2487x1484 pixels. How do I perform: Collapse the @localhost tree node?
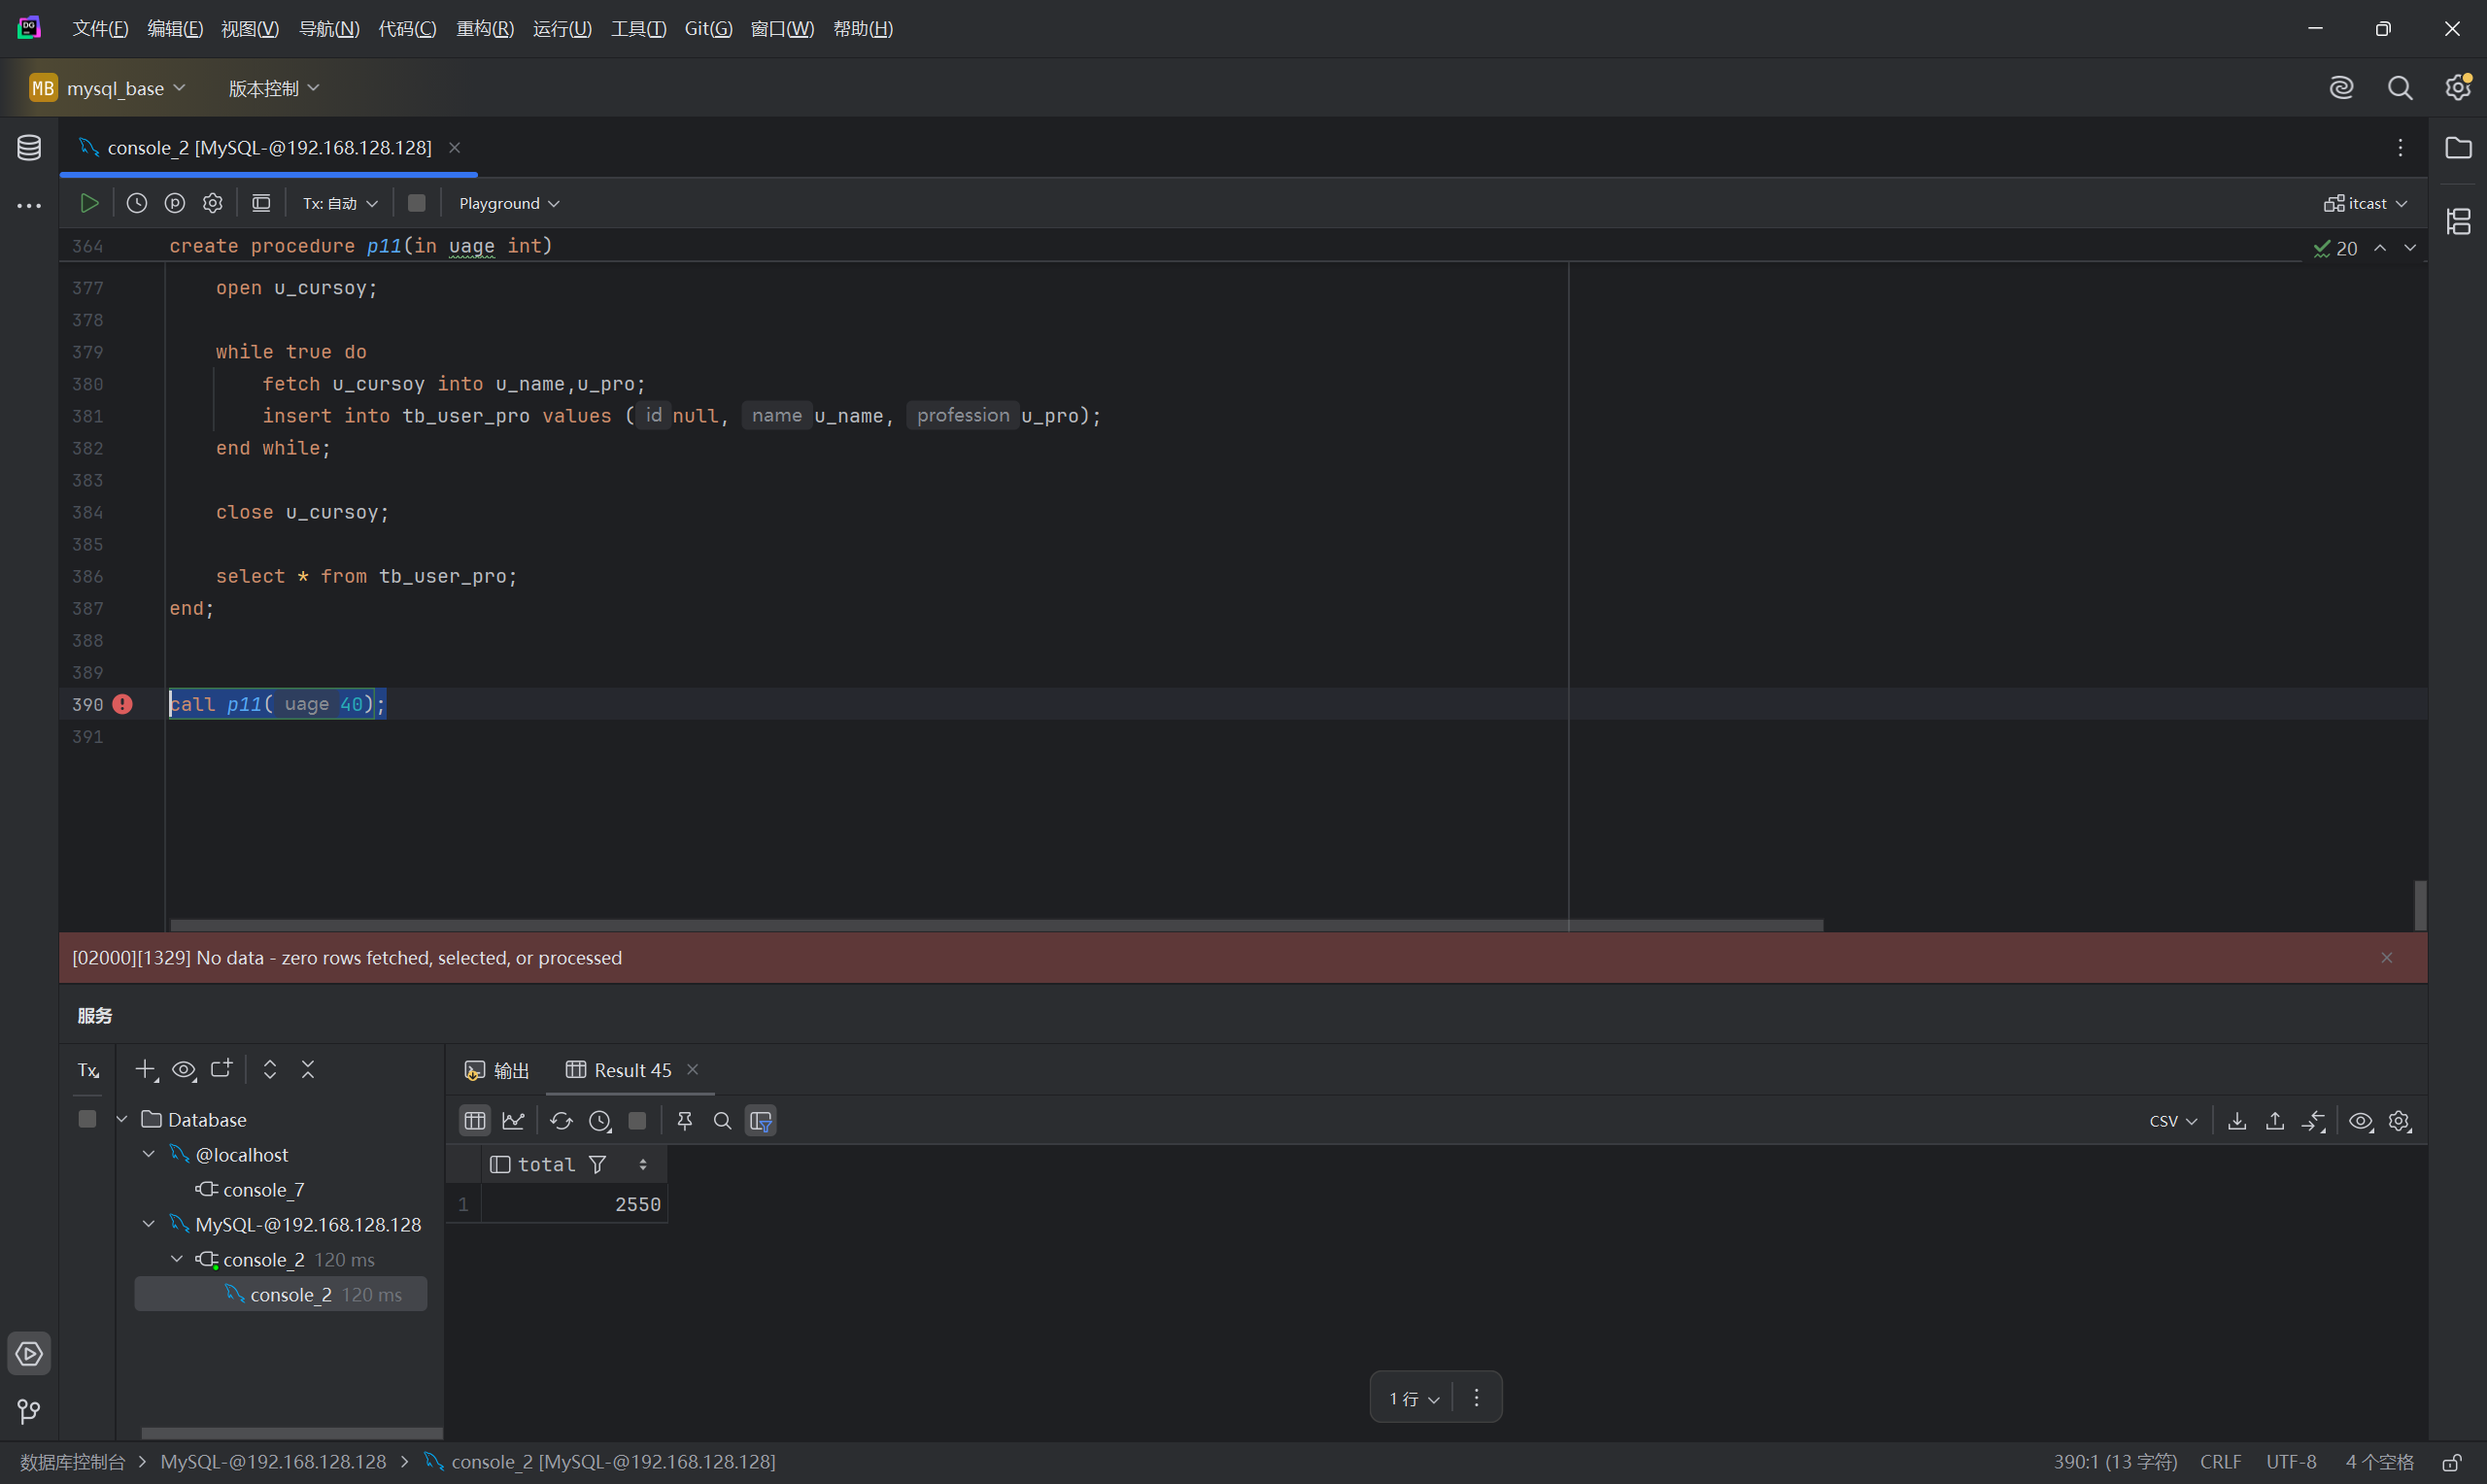[149, 1154]
